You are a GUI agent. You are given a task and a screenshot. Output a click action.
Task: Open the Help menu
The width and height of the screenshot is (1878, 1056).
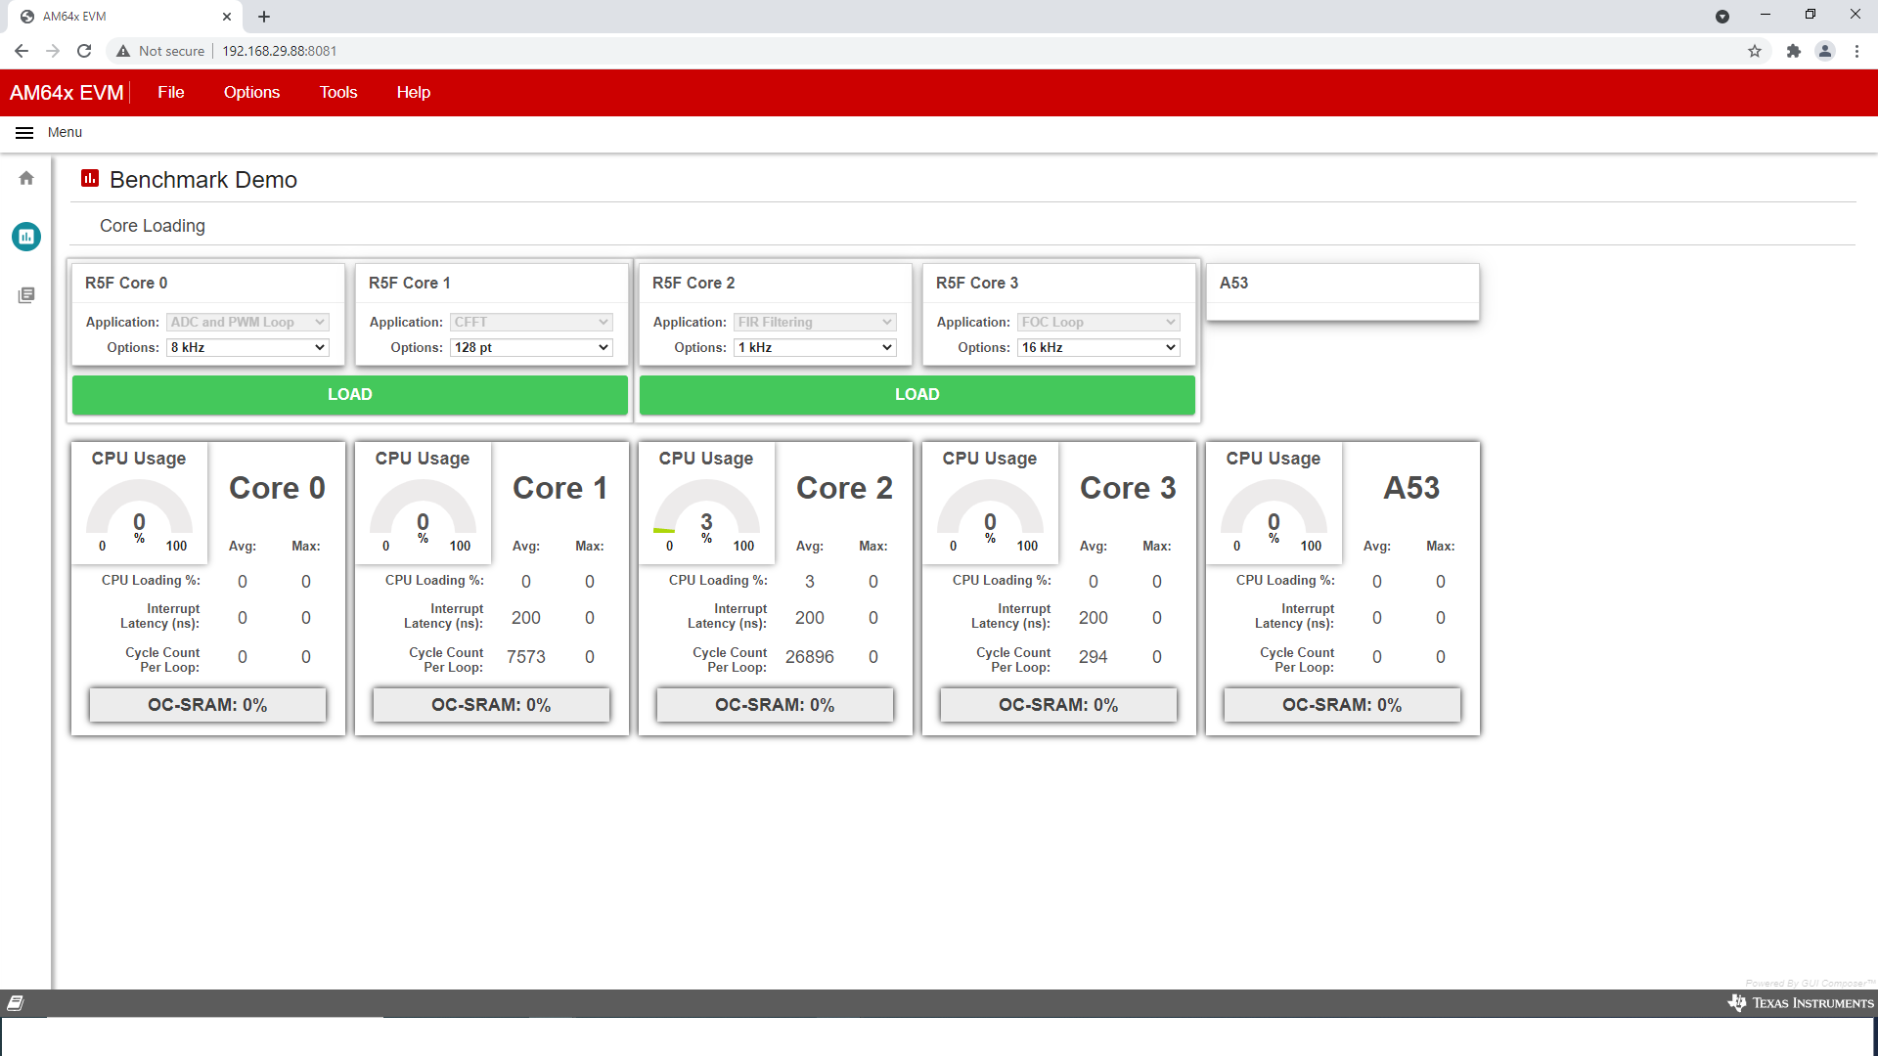[x=414, y=92]
